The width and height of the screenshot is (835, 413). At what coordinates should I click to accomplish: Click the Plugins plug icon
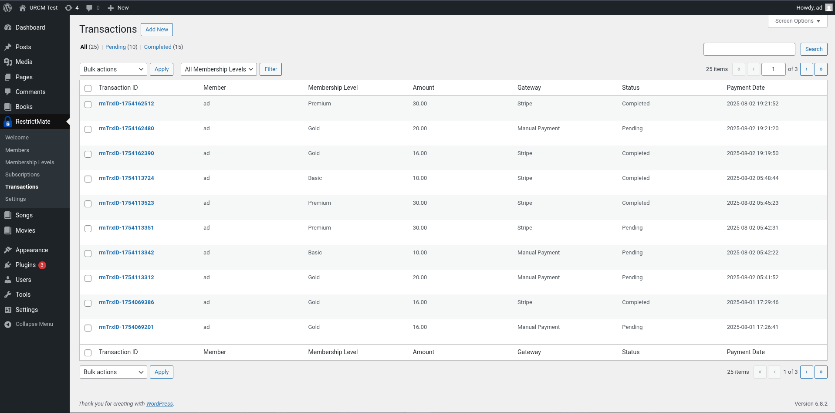pyautogui.click(x=8, y=265)
